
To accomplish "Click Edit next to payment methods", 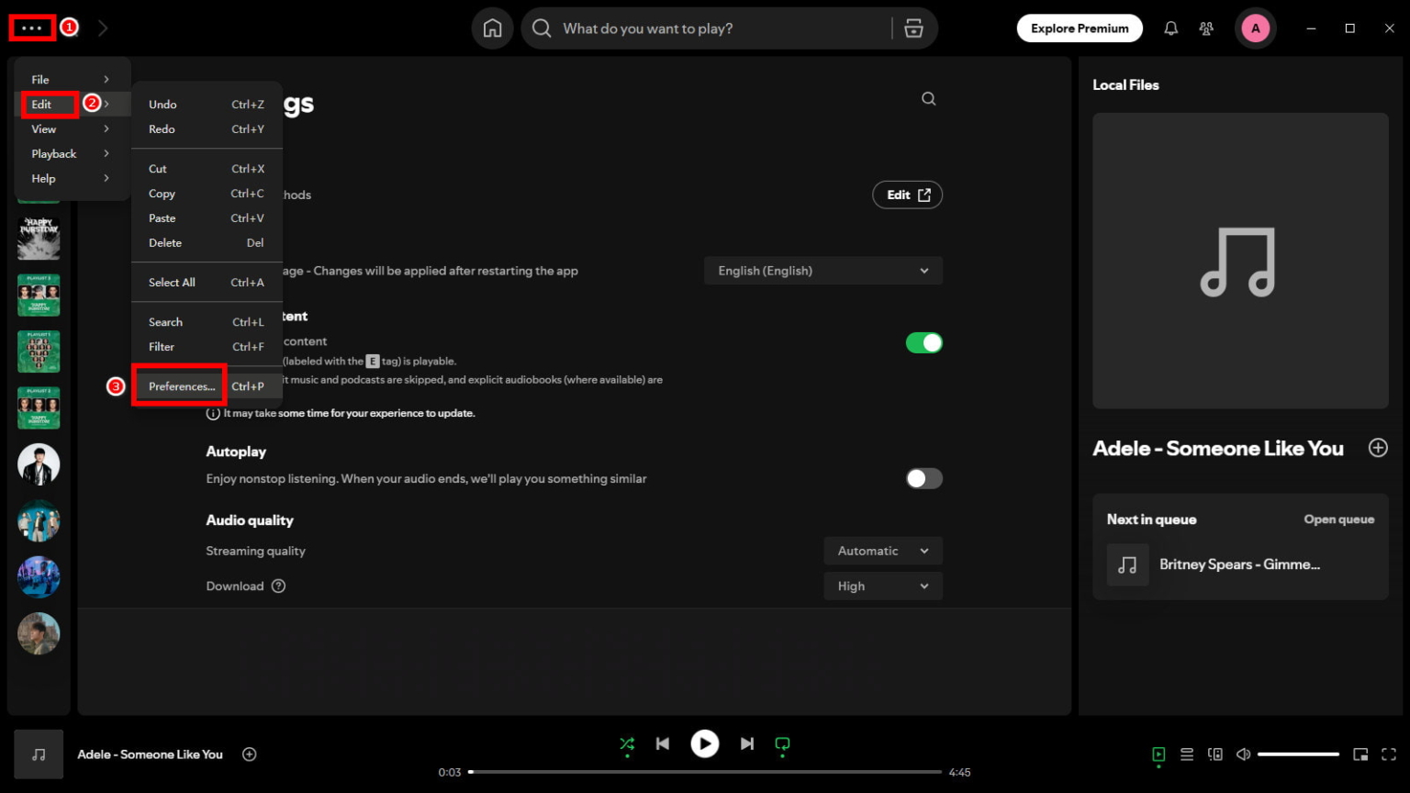I will pos(906,195).
